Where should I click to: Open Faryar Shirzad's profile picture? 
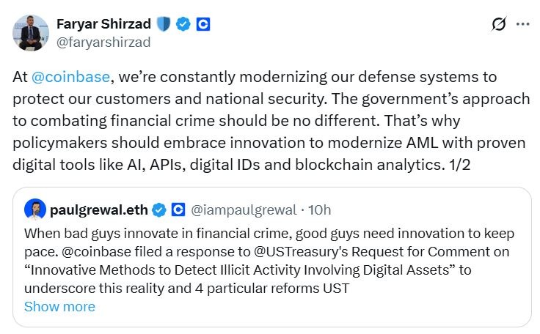point(31,32)
